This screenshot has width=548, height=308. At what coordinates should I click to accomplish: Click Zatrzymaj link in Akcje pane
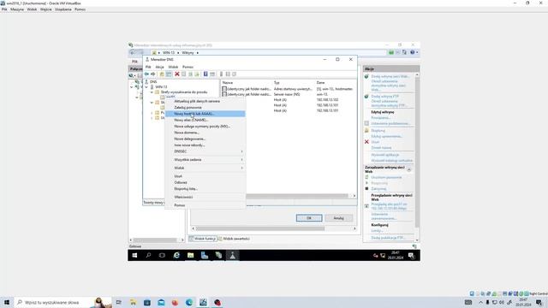[x=378, y=189]
